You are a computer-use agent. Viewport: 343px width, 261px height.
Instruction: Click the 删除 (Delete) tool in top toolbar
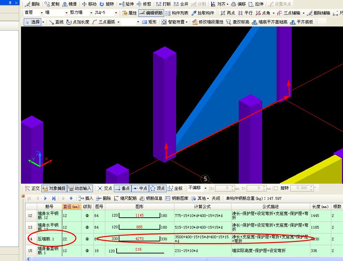tap(32, 4)
